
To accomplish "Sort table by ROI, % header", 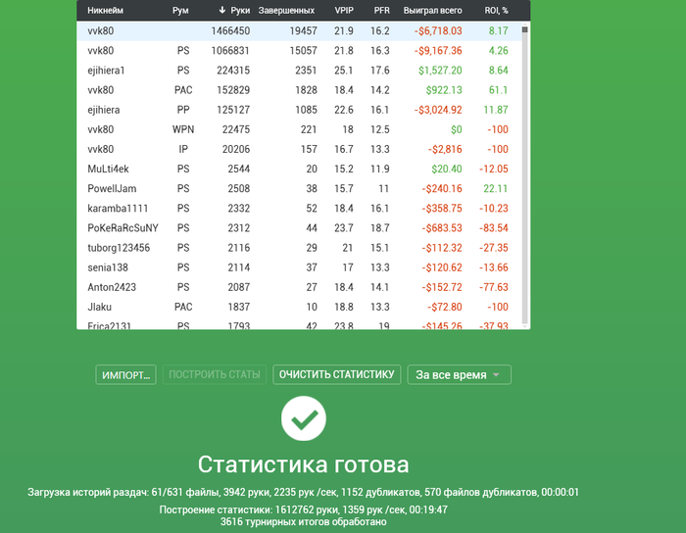I will (496, 11).
